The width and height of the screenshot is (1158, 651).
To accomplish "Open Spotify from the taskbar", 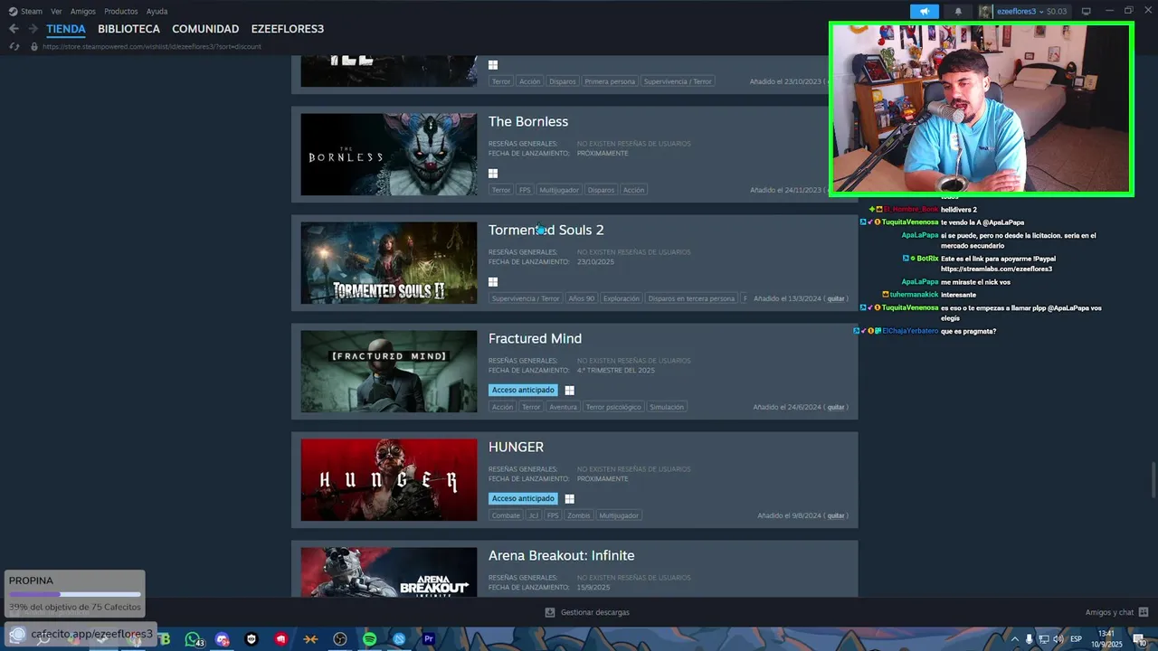I will tap(369, 639).
